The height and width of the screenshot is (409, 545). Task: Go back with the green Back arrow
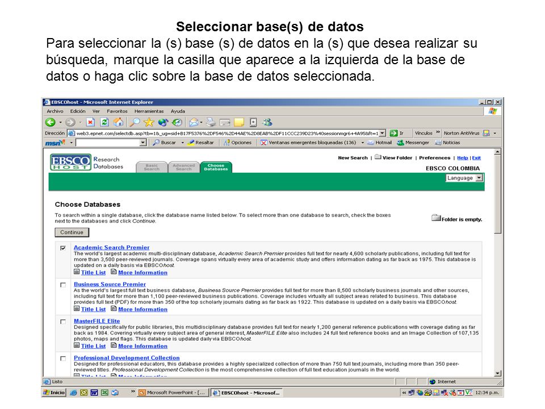pyautogui.click(x=51, y=122)
